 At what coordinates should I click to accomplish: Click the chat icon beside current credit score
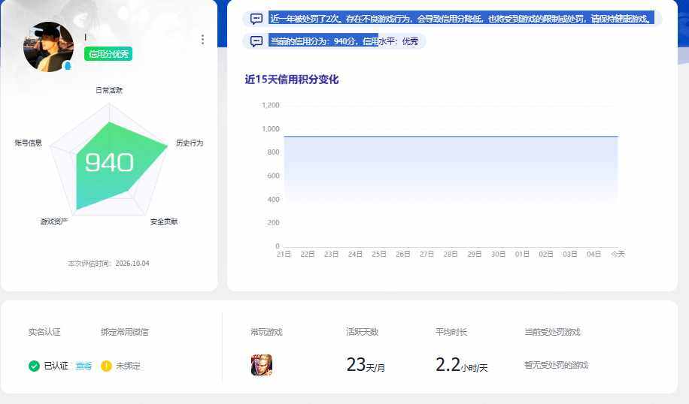click(256, 41)
